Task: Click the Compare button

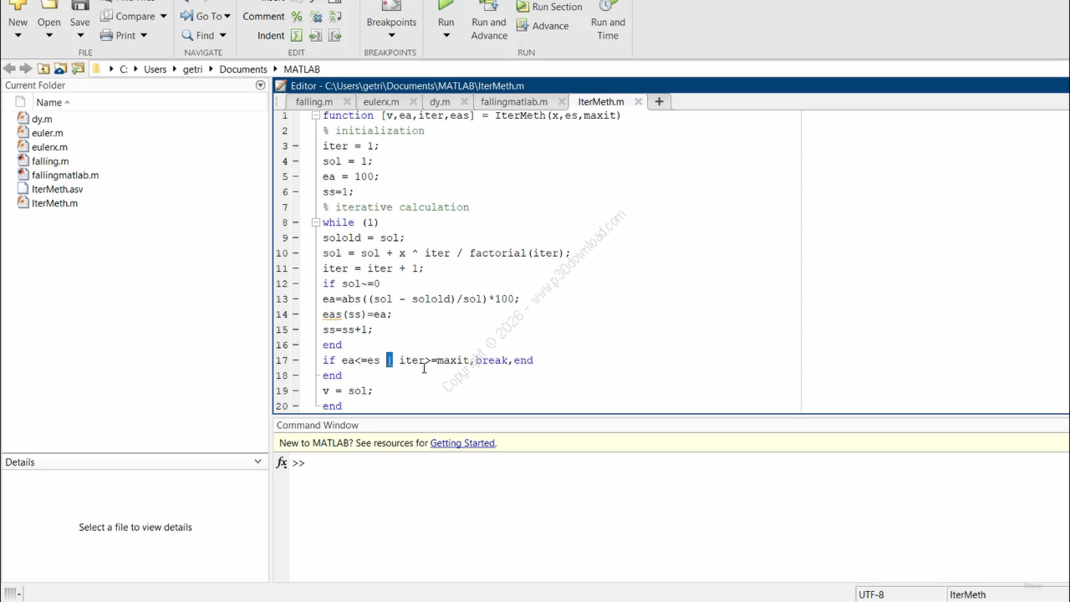Action: coord(128,16)
